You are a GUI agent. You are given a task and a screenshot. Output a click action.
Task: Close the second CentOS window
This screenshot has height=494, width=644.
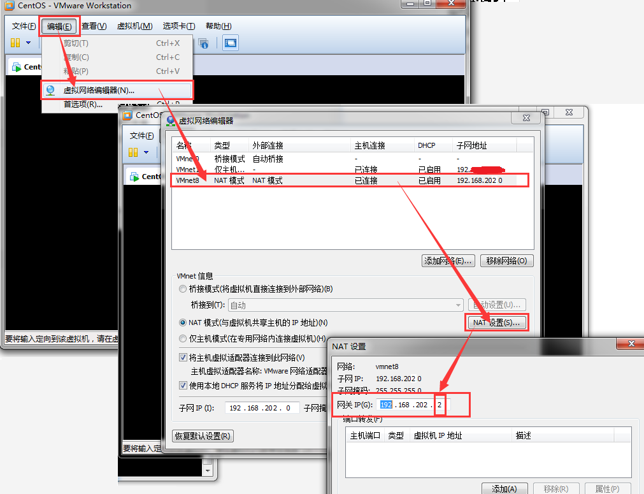click(x=569, y=112)
